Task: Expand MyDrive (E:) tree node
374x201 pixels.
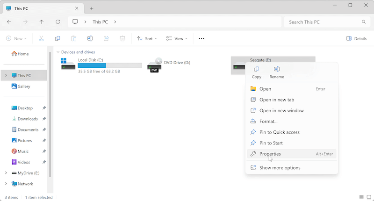Action: [x=6, y=173]
